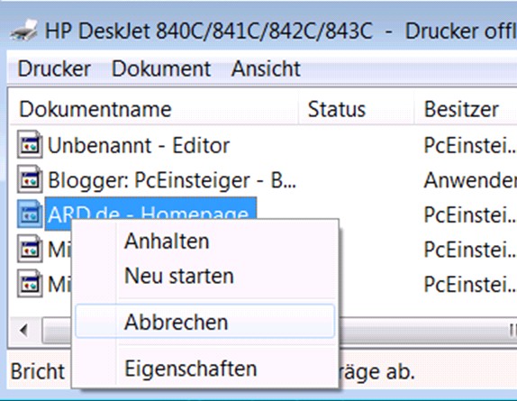Viewport: 517px width, 401px height.
Task: Click the document icon beside Blogger: PcEinsteiger
Action: point(30,179)
